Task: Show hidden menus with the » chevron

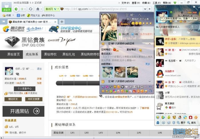Action: tap(119, 3)
